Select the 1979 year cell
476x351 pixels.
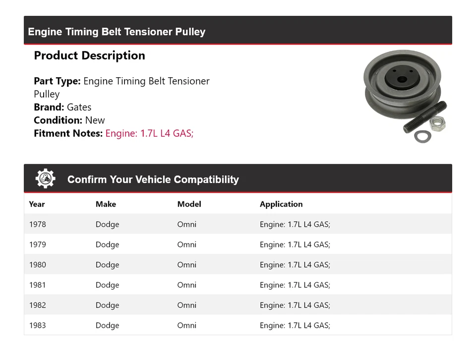point(37,245)
